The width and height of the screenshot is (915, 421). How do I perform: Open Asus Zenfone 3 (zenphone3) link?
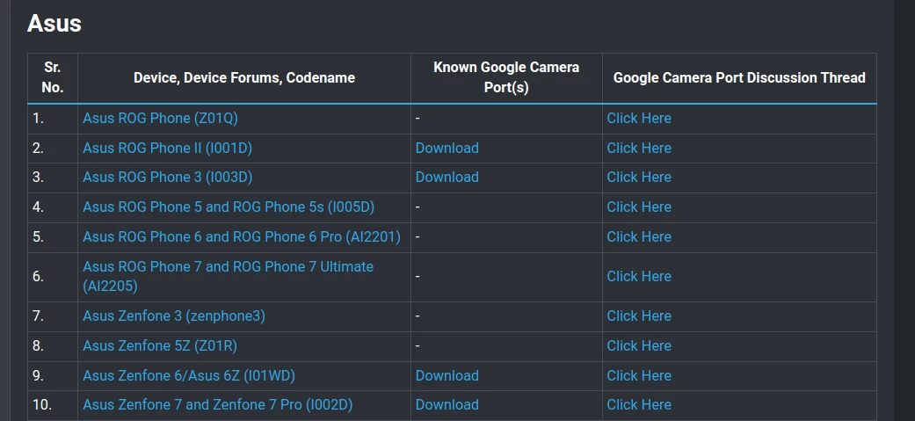coord(173,316)
